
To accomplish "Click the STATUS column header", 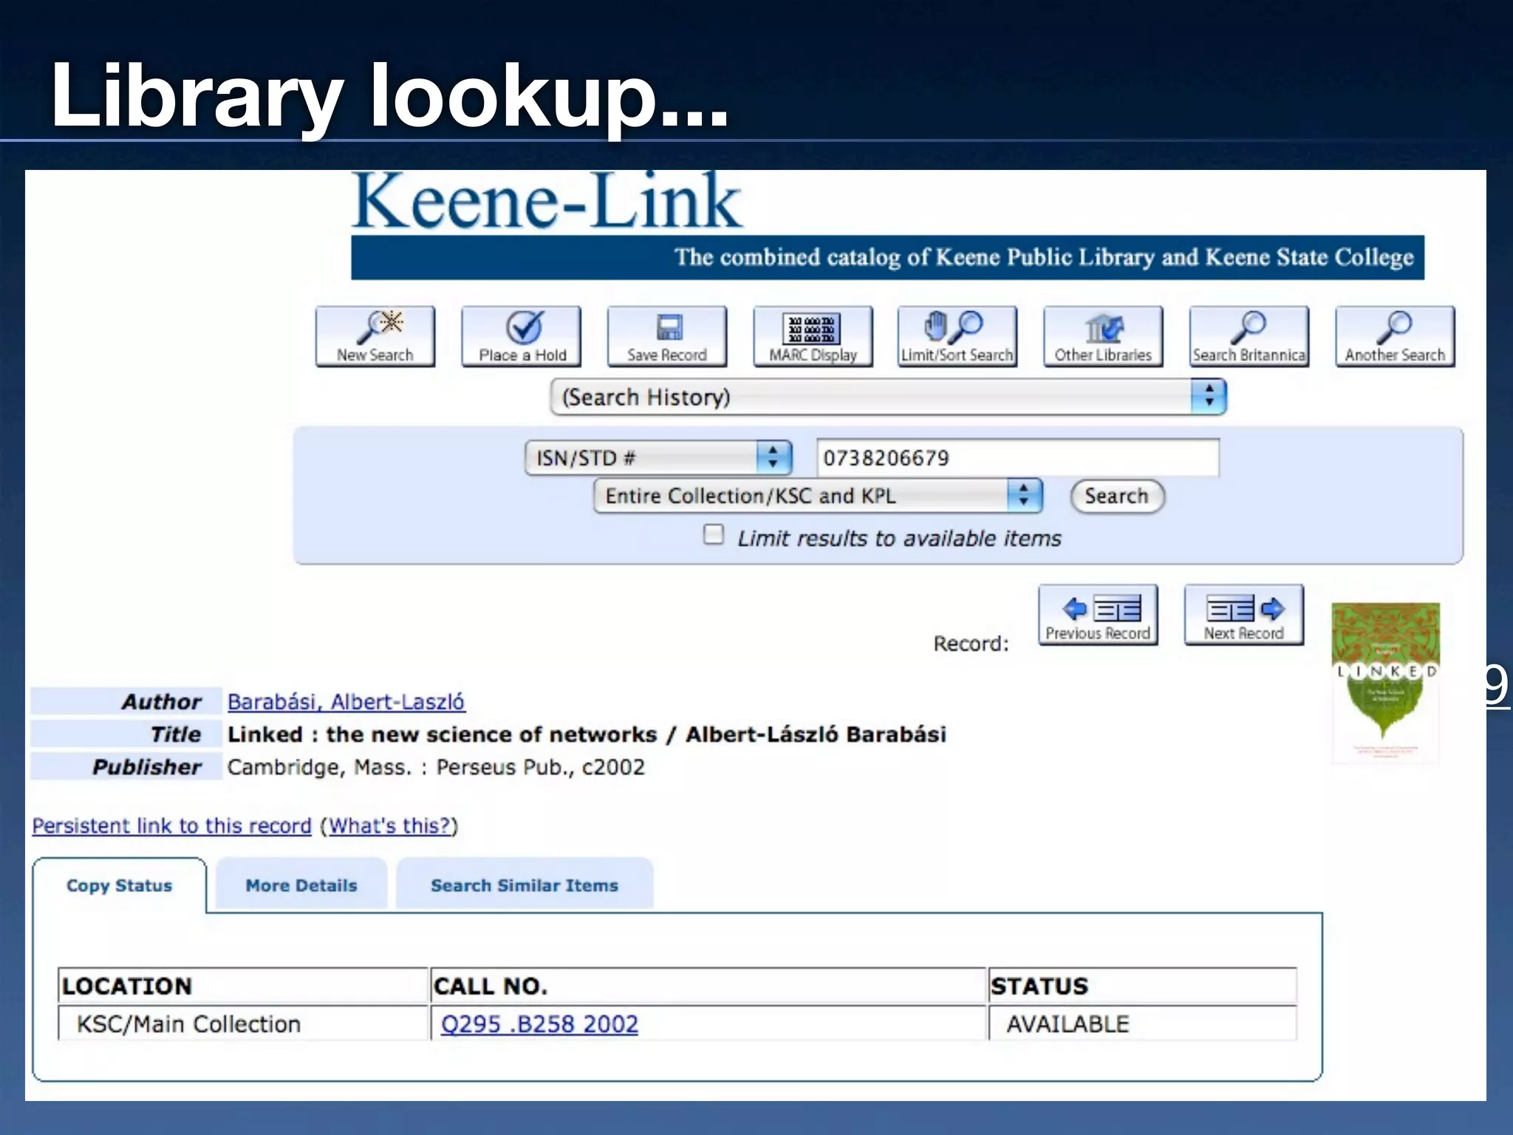I will coord(1142,986).
